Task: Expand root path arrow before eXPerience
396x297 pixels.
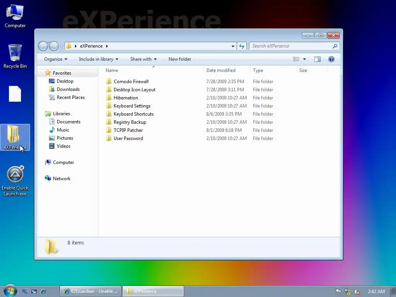Action: [x=75, y=46]
